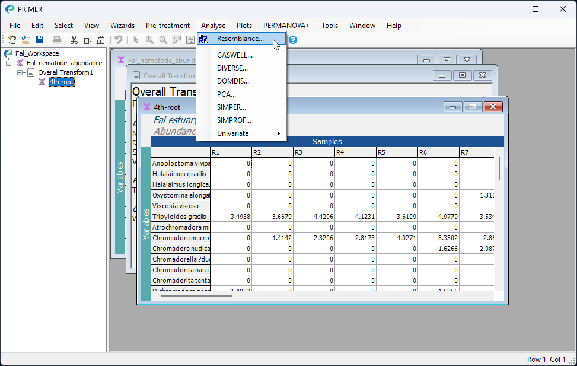Click the Tripyloides gracilis row header
Screen dimensions: 577x366
180,217
